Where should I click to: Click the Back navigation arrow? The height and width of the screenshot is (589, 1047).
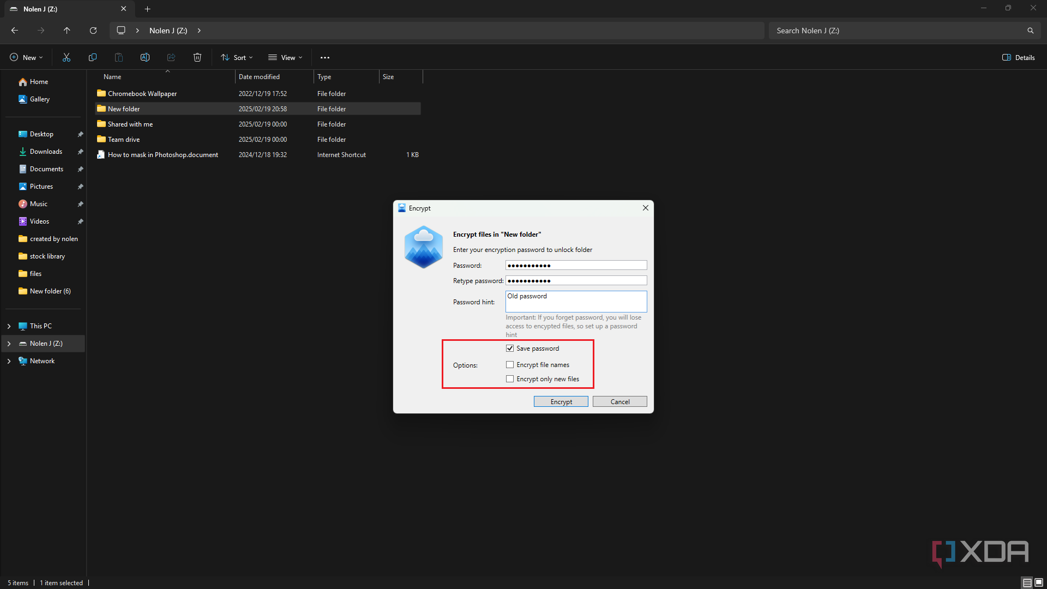click(x=15, y=31)
